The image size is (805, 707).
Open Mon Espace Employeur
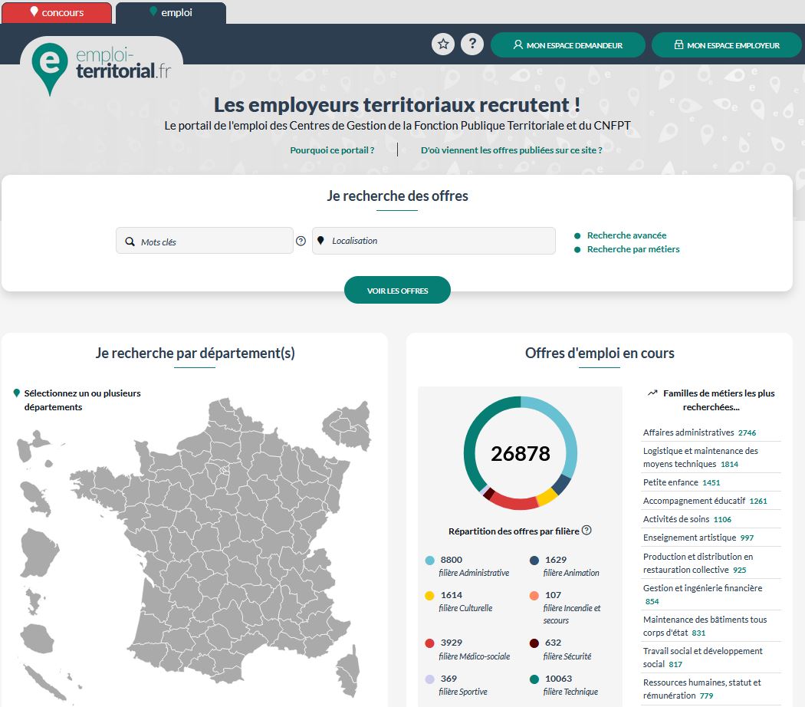(726, 45)
